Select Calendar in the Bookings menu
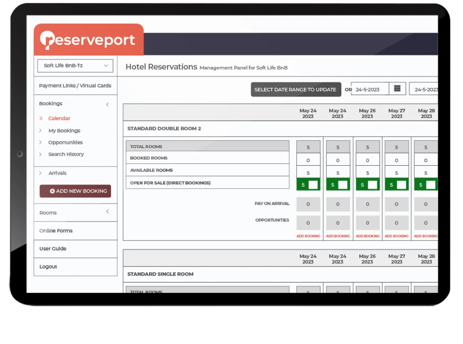The width and height of the screenshot is (463, 344). pyautogui.click(x=59, y=118)
